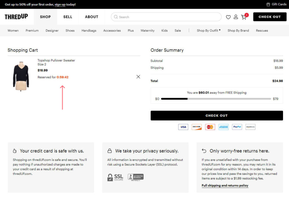The height and width of the screenshot is (200, 289).
Task: Switch to the SELL tab
Action: point(67,17)
